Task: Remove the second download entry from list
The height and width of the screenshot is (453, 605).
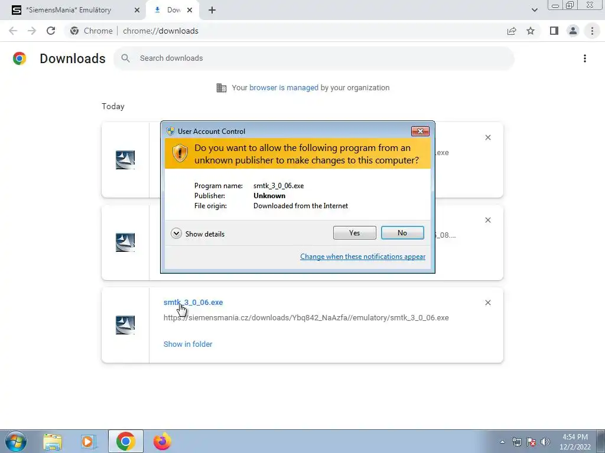Action: click(487, 220)
